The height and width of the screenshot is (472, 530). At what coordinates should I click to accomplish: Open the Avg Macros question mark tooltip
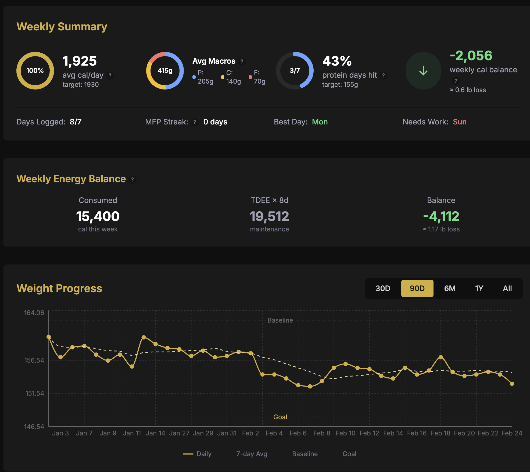pos(242,61)
